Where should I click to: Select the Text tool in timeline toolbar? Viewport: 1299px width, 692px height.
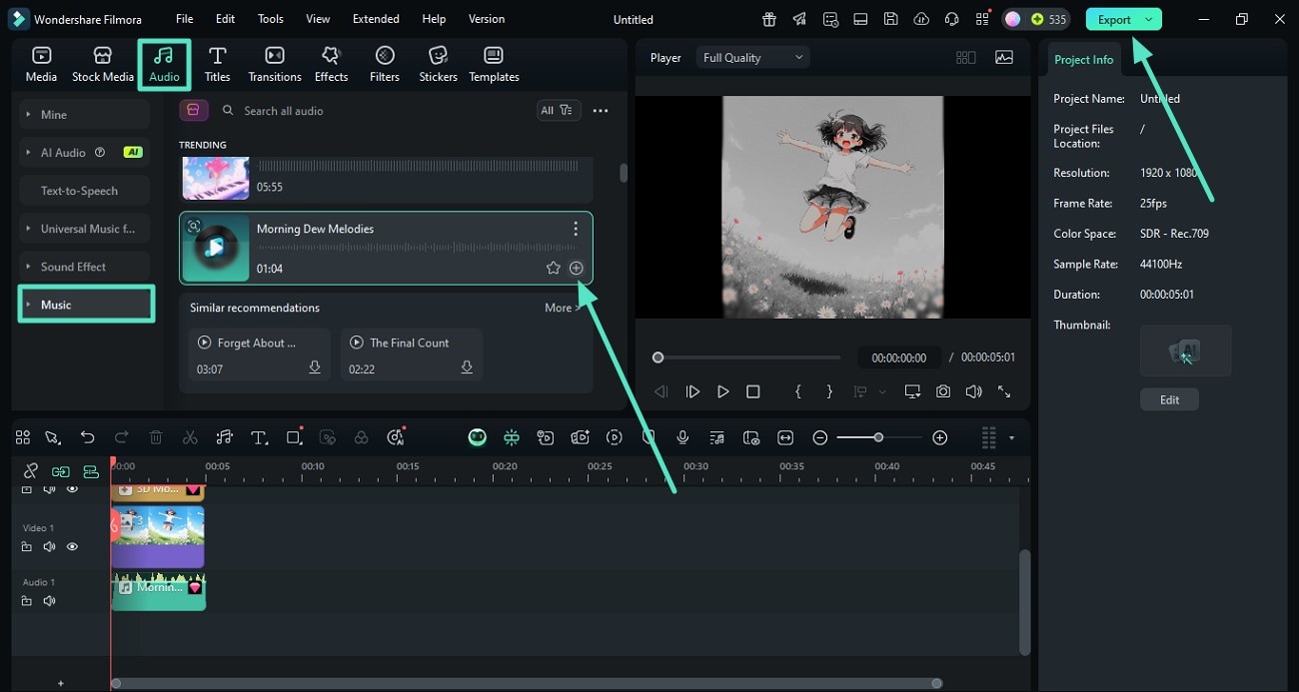click(x=259, y=437)
